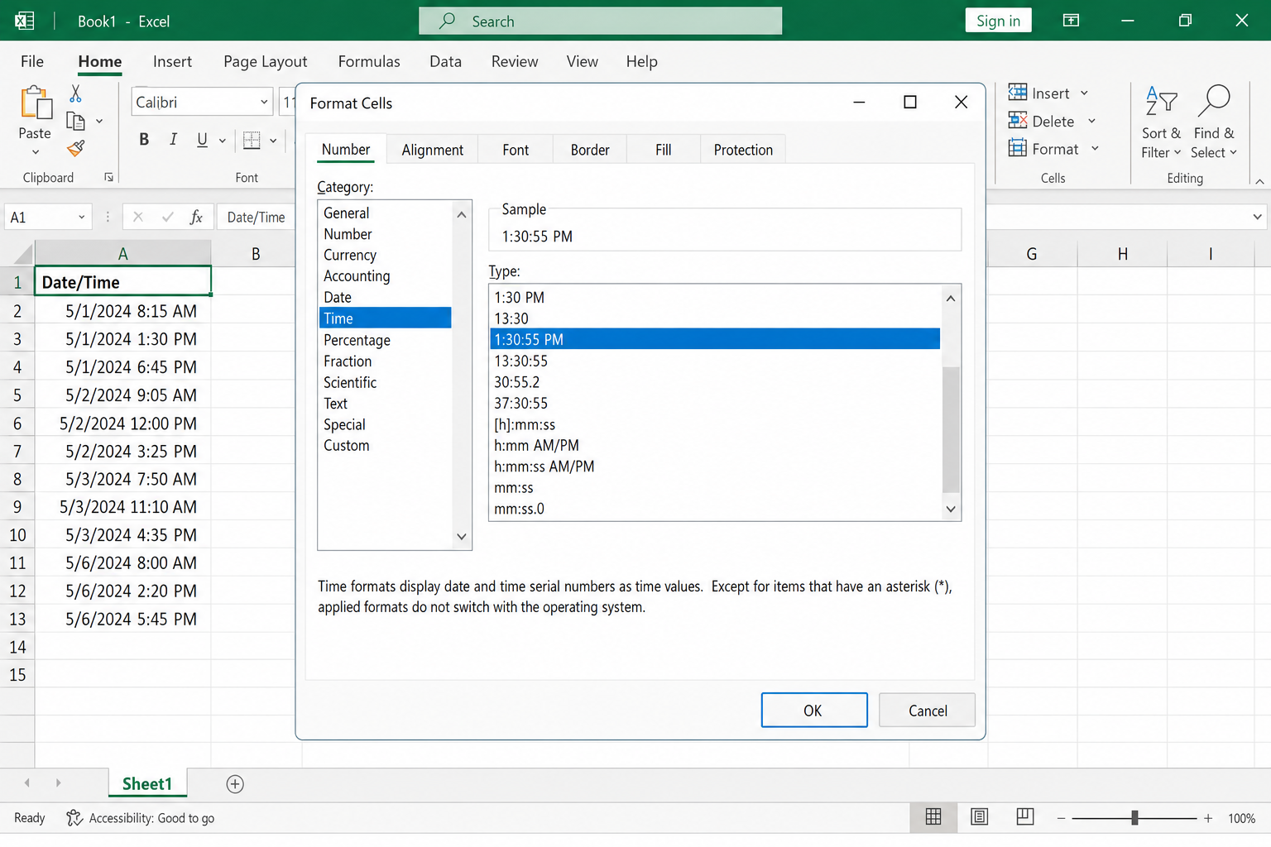Click the zoom in plus icon
The height and width of the screenshot is (847, 1271).
1208,818
